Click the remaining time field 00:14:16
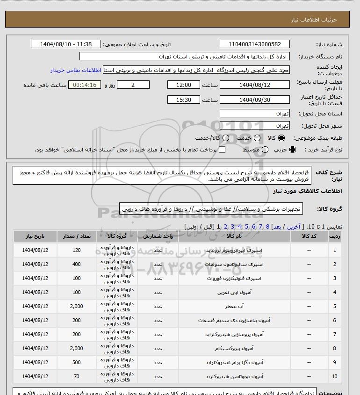Image resolution: width=360 pixels, height=395 pixels. (x=85, y=85)
